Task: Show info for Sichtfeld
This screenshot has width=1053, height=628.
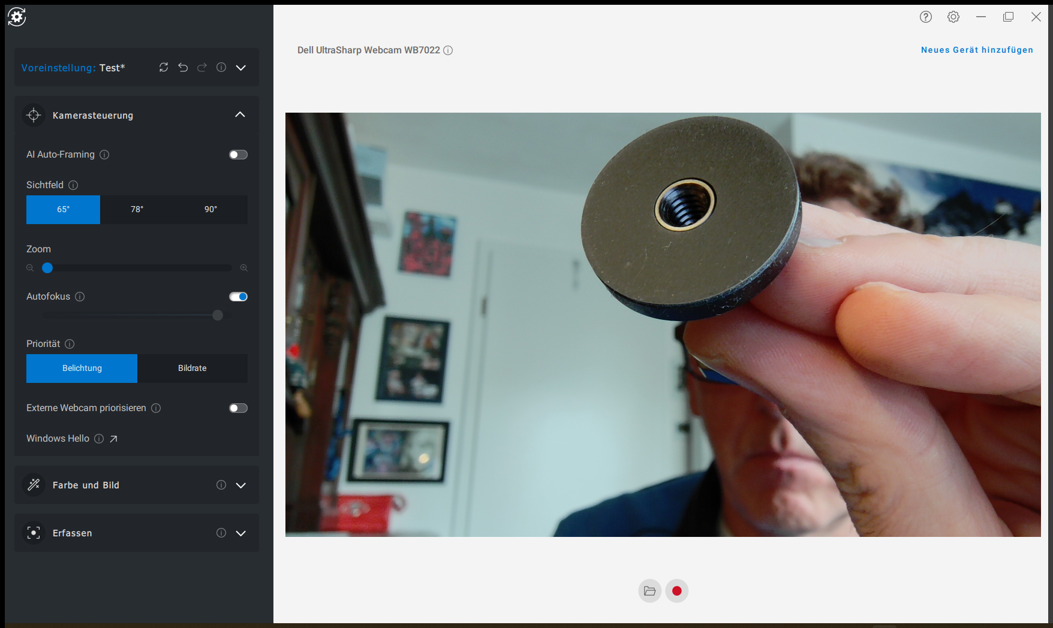Action: [73, 185]
